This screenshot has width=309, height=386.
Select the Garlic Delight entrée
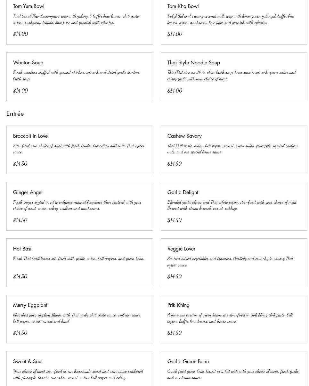click(x=183, y=192)
